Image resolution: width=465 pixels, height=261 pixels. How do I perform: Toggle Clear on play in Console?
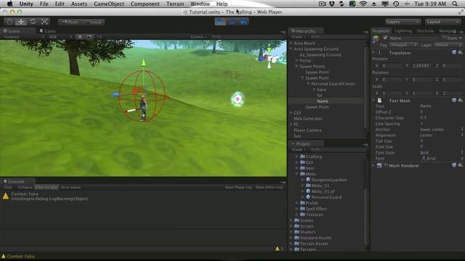(x=46, y=187)
